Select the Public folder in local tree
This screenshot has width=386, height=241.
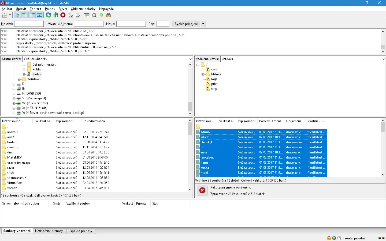pos(37,69)
